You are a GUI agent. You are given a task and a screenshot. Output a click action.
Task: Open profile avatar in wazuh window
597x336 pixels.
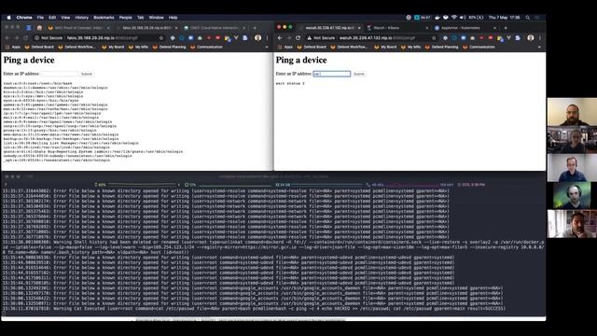coord(531,38)
